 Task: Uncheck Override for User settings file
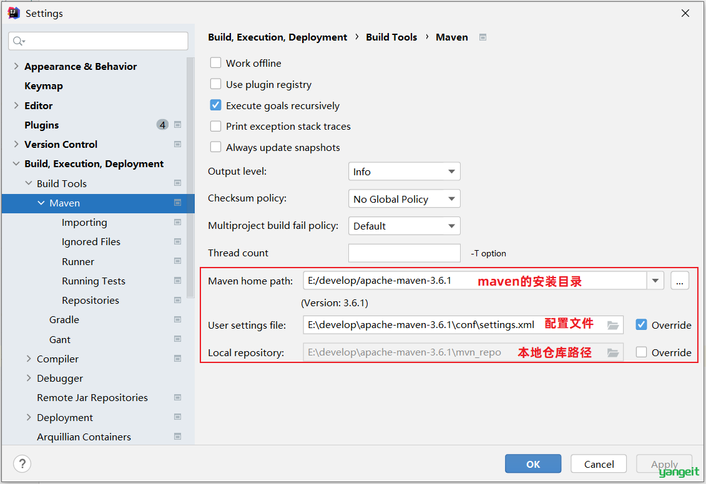[x=641, y=325]
